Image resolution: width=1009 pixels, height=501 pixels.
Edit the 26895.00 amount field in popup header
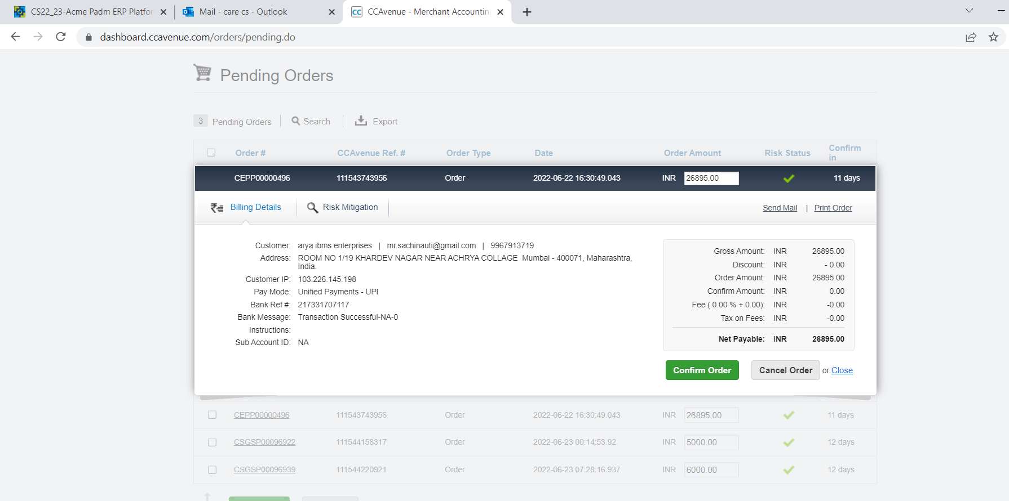(711, 178)
